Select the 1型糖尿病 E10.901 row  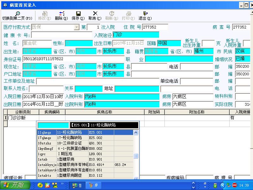pos(85,159)
